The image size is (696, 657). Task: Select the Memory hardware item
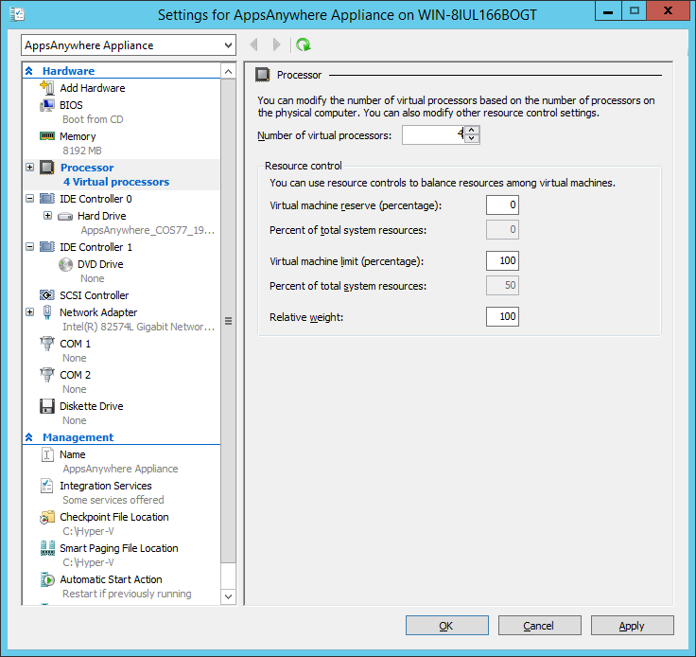[x=77, y=136]
